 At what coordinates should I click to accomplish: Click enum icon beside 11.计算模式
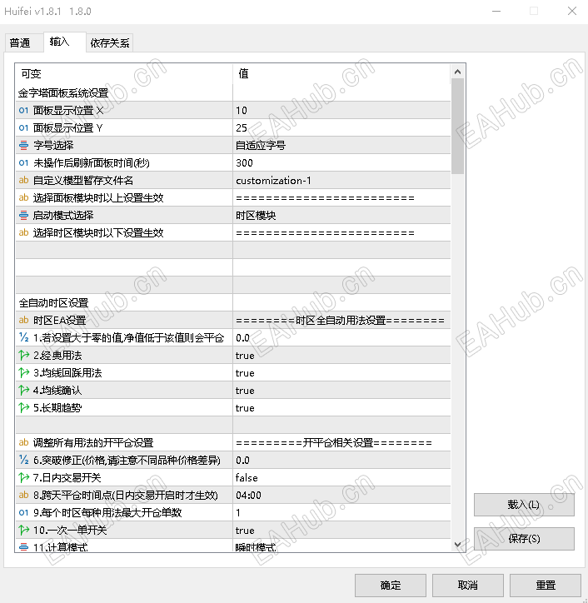tap(23, 546)
